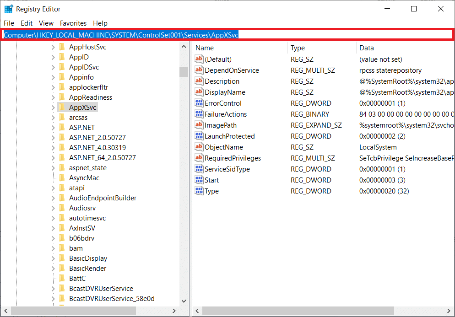Click the string icon beside Description
The height and width of the screenshot is (317, 455).
(199, 81)
